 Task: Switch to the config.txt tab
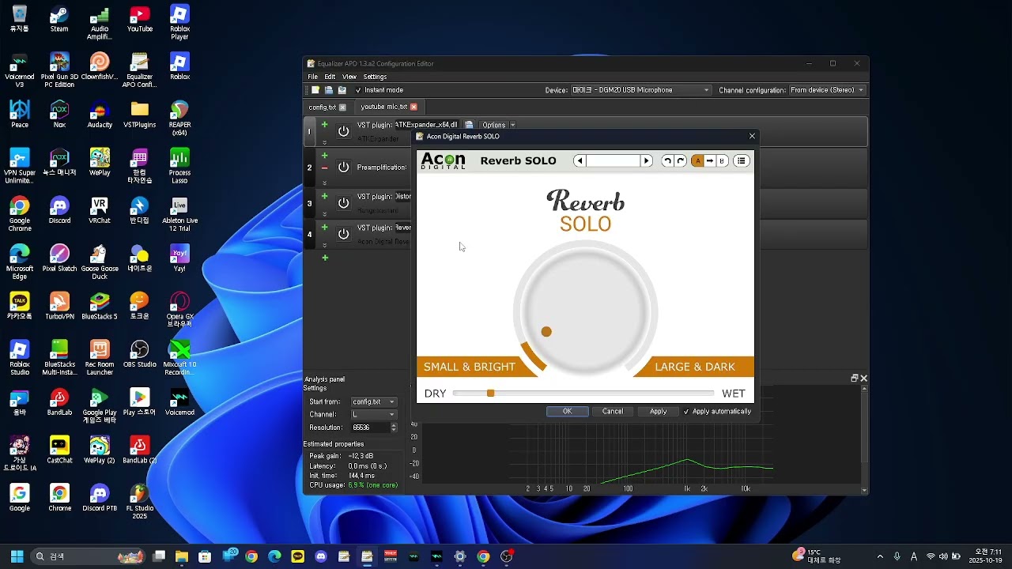(323, 107)
